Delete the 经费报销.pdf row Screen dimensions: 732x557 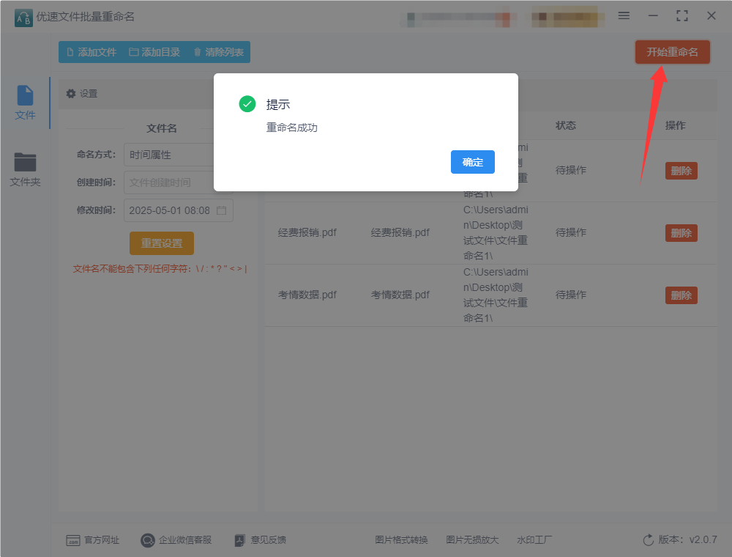pyautogui.click(x=681, y=233)
